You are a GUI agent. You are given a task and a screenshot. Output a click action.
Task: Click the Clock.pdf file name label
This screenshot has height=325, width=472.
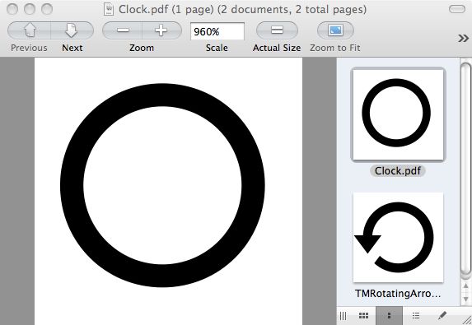398,171
